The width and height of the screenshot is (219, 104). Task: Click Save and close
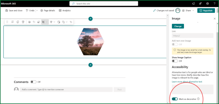pyautogui.click(x=14, y=11)
